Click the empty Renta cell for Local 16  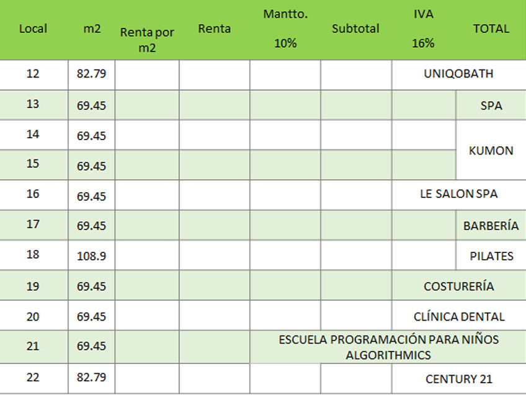(x=214, y=195)
